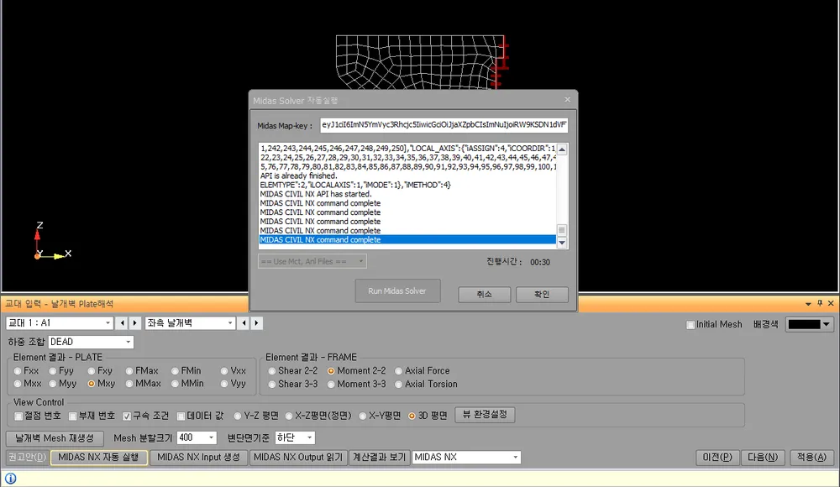Screen dimensions: 840x487
Task: Enable the 부재 번호 checkbox
Action: coord(73,416)
